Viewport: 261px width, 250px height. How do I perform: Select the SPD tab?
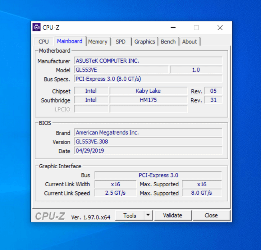[121, 42]
